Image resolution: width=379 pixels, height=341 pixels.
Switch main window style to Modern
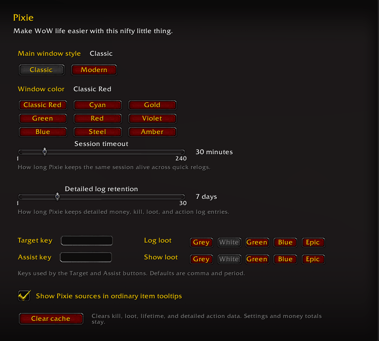pyautogui.click(x=94, y=70)
